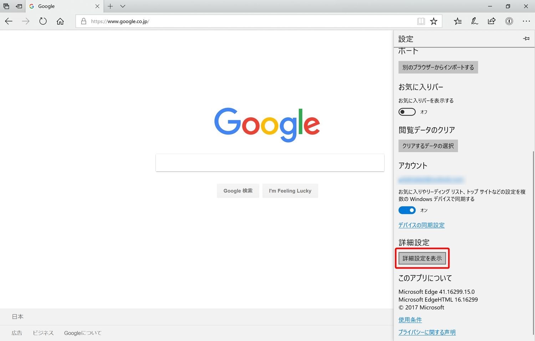Click the lock icon in the address bar
The height and width of the screenshot is (341, 535).
tap(83, 21)
